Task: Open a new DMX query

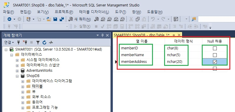Action: pyautogui.click(x=109, y=19)
